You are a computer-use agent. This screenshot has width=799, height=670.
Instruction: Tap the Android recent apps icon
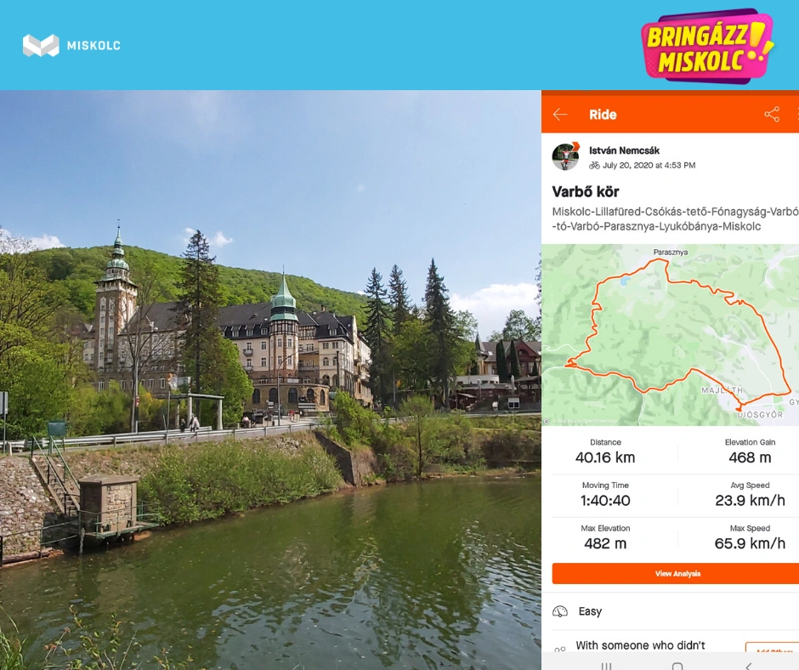[x=606, y=666]
